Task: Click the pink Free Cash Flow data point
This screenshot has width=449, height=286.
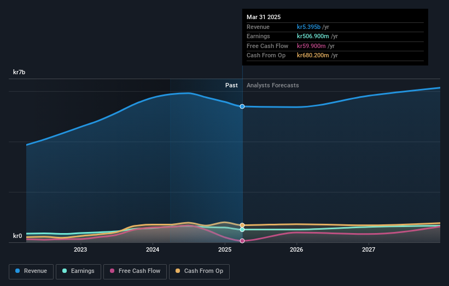Action: [242, 241]
